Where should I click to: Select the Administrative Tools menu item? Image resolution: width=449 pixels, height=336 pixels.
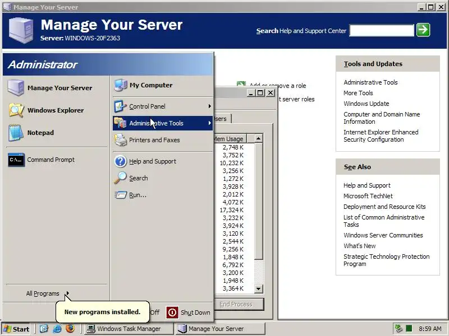pos(163,123)
